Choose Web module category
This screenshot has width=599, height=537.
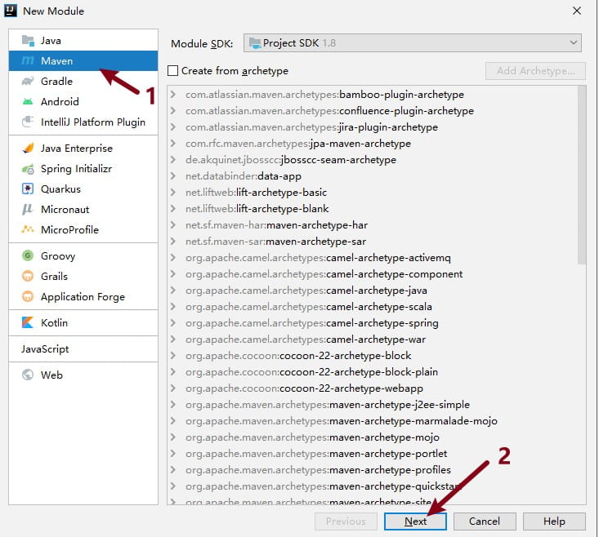(x=83, y=375)
